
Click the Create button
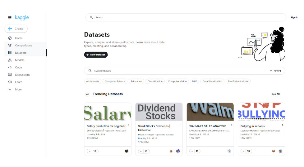click(x=16, y=29)
